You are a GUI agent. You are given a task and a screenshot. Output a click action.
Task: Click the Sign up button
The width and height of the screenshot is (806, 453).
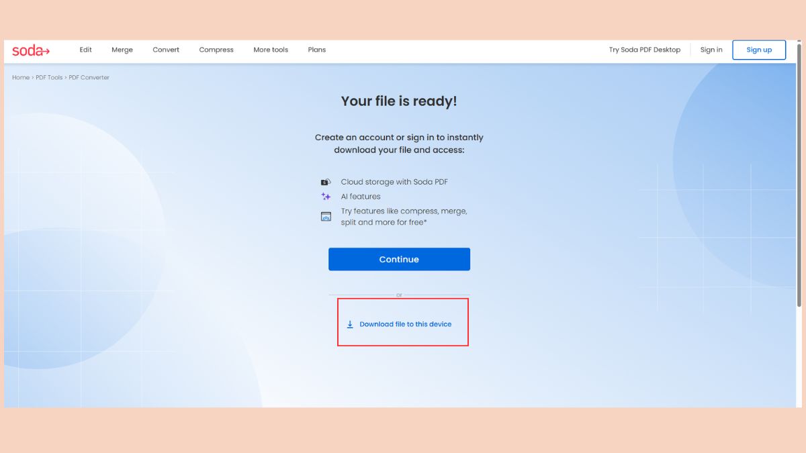click(x=759, y=50)
